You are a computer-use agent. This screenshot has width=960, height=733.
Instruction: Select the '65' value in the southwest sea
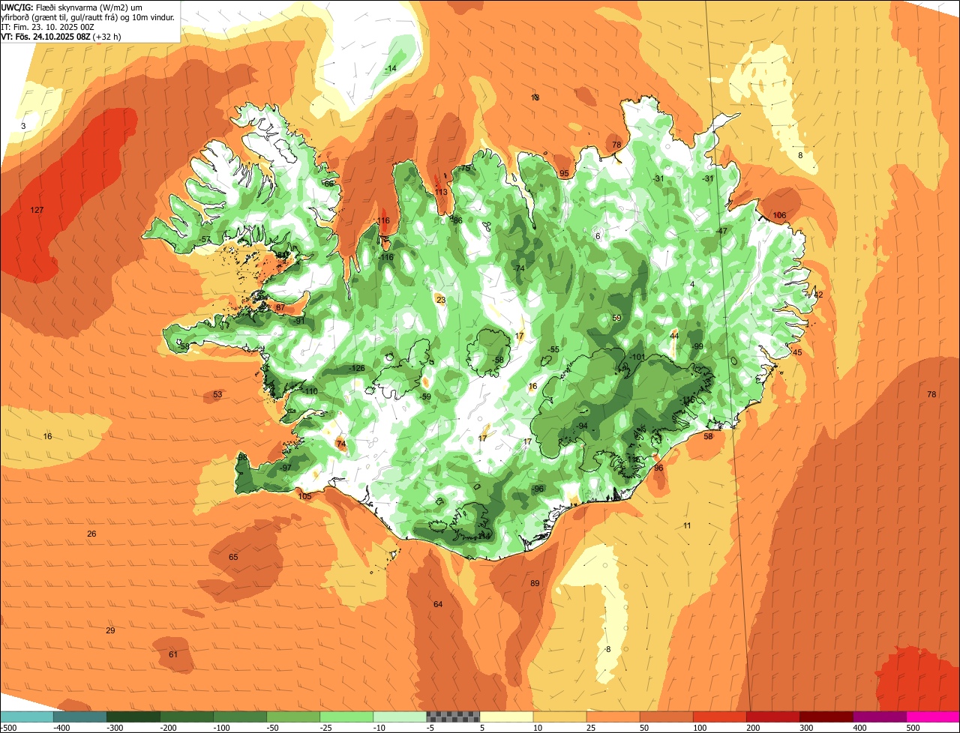pos(233,557)
